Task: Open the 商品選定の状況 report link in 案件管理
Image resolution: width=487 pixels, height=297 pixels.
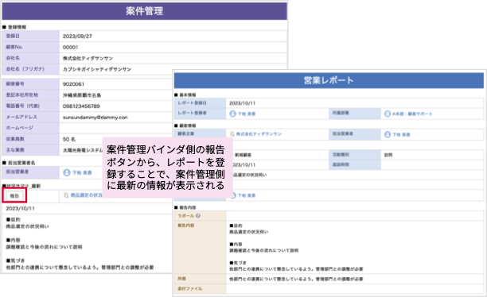Action: [x=86, y=195]
